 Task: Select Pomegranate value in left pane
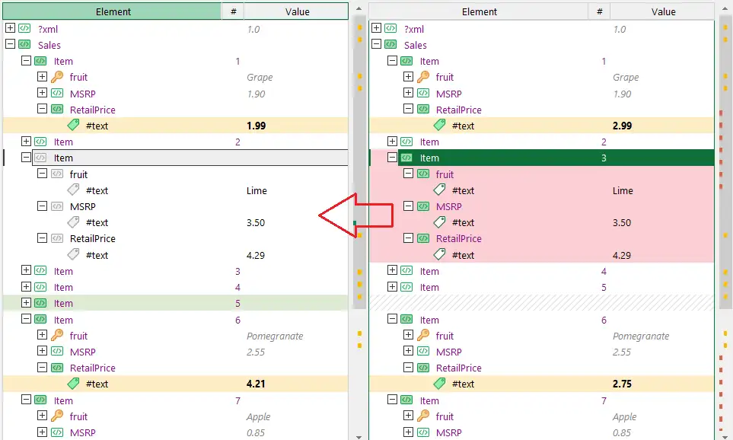(x=275, y=336)
